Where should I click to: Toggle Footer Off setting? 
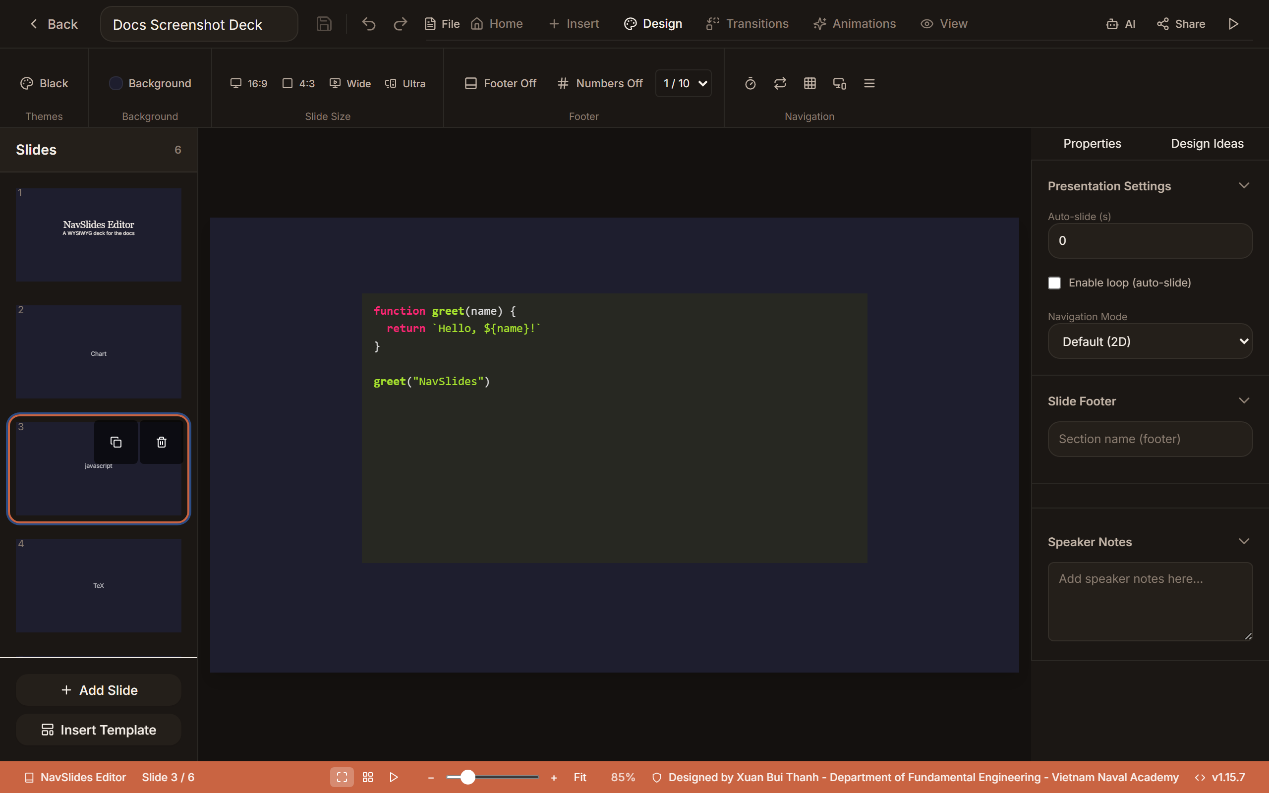pyautogui.click(x=500, y=83)
